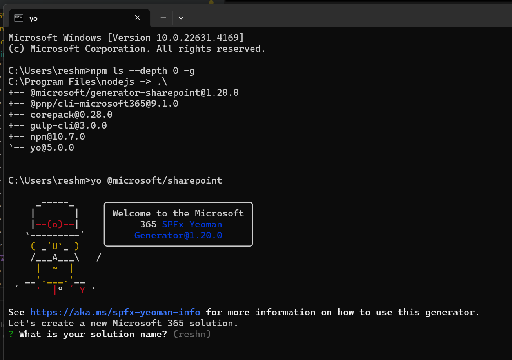Click the '@pnp/cli-microsoft365@9.1.0' line
512x360 pixels.
pyautogui.click(x=93, y=104)
